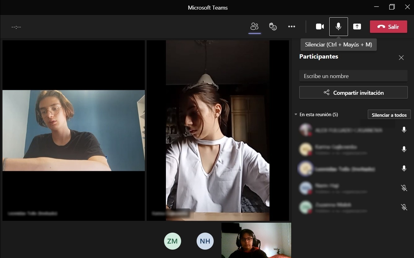Open the share content tray icon
This screenshot has width=414, height=258.
point(357,27)
